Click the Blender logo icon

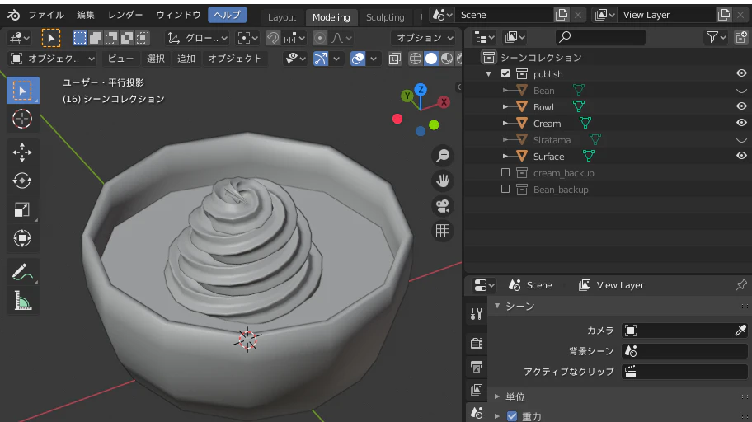[13, 16]
